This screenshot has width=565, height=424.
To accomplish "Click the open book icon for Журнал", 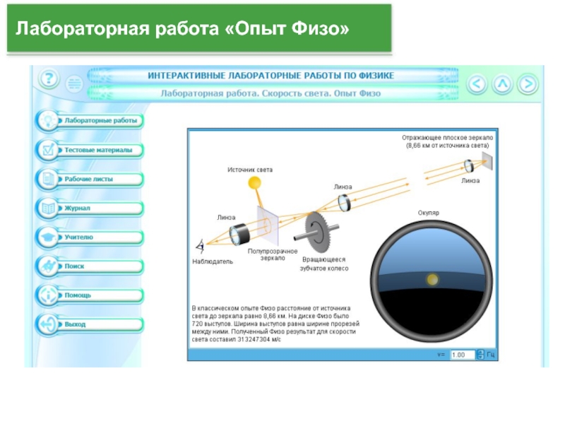I will point(47,208).
